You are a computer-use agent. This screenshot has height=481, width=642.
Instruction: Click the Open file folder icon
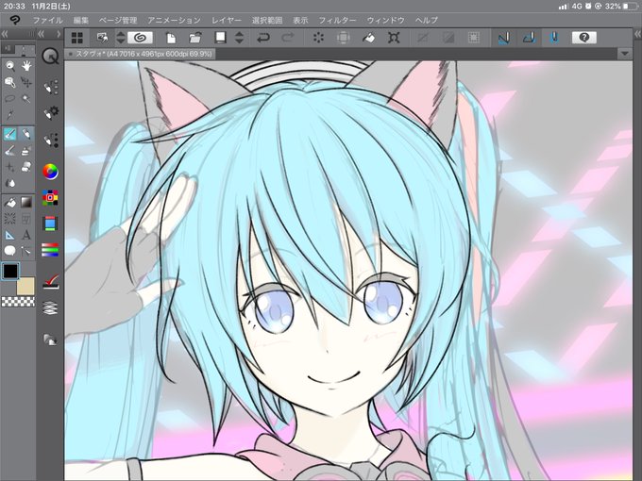195,38
